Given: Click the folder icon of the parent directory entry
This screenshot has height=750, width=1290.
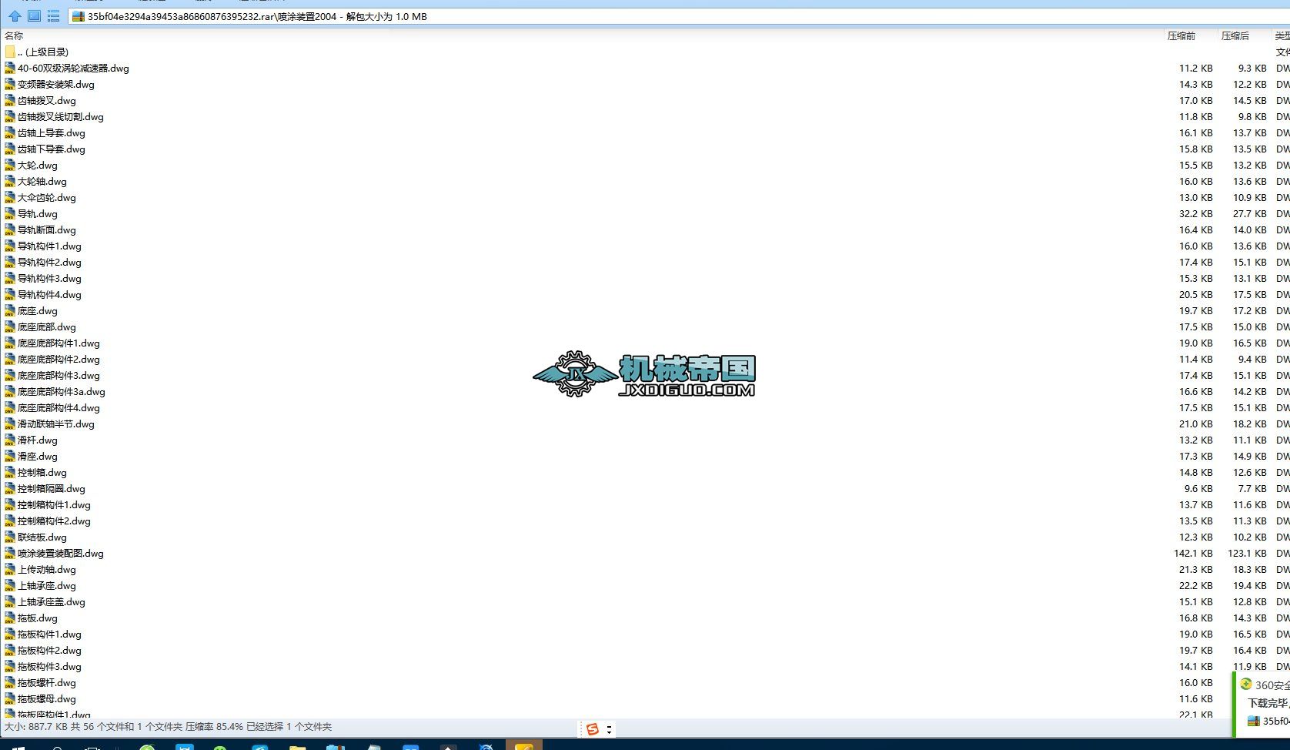Looking at the screenshot, I should point(9,52).
